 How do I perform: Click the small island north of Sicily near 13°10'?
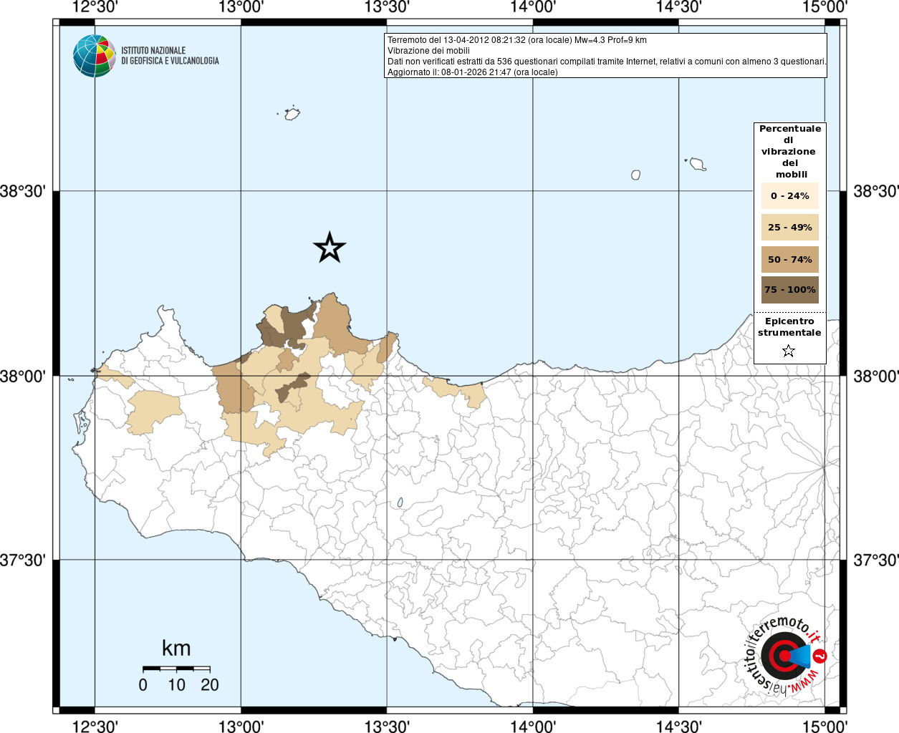tap(292, 114)
